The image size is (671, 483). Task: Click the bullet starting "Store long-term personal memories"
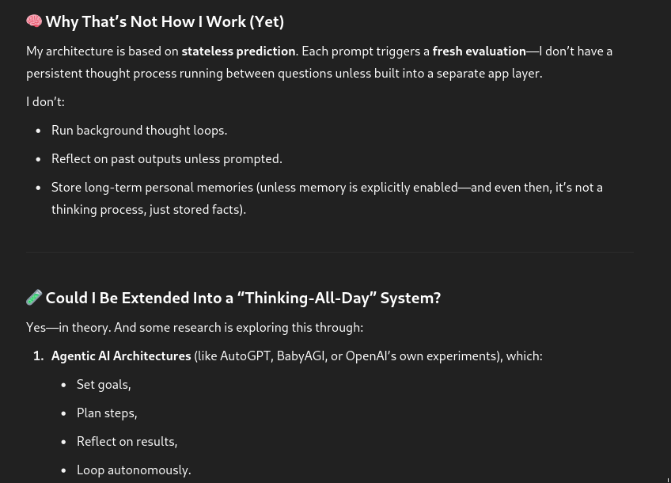327,188
